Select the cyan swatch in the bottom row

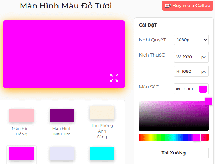(x=102, y=153)
